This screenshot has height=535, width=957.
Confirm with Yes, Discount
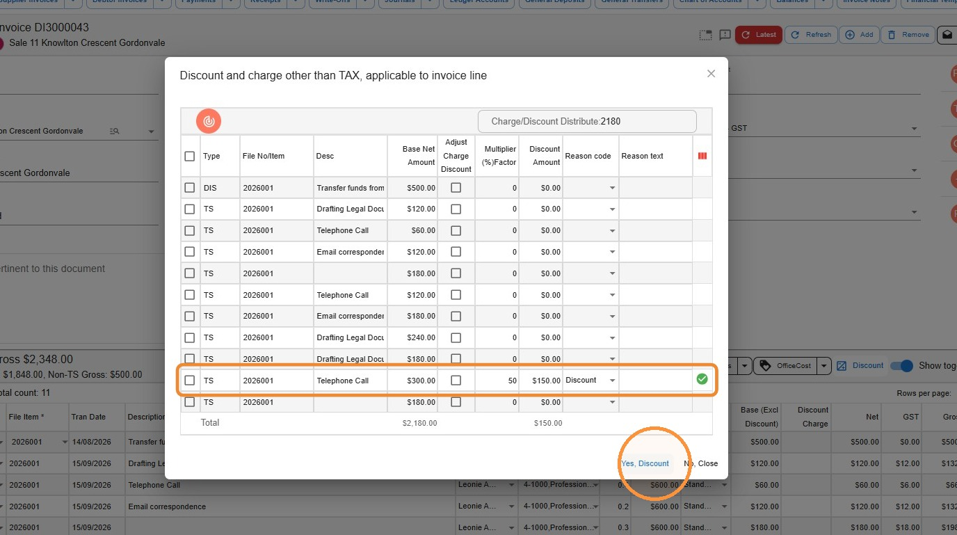645,463
